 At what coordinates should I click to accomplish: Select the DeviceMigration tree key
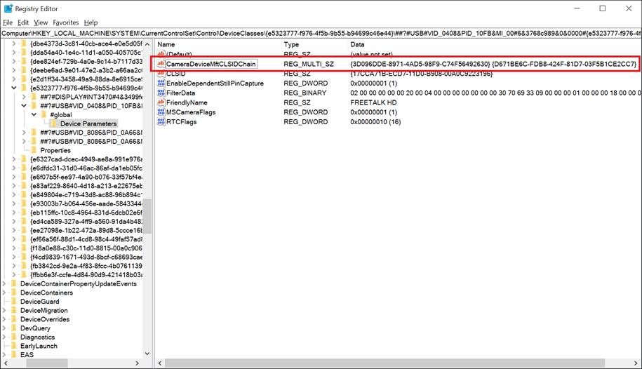point(44,311)
